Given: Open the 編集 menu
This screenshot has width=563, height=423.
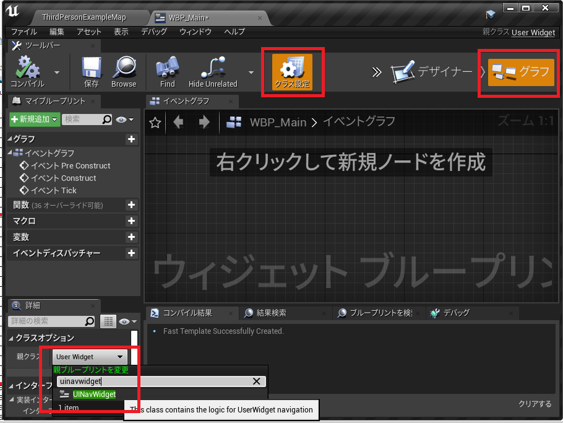Looking at the screenshot, I should [x=56, y=32].
